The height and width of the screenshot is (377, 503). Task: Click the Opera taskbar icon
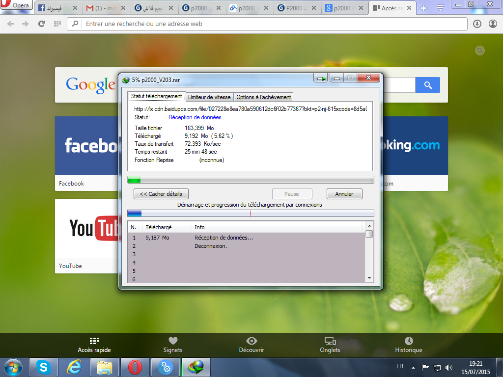pyautogui.click(x=135, y=367)
